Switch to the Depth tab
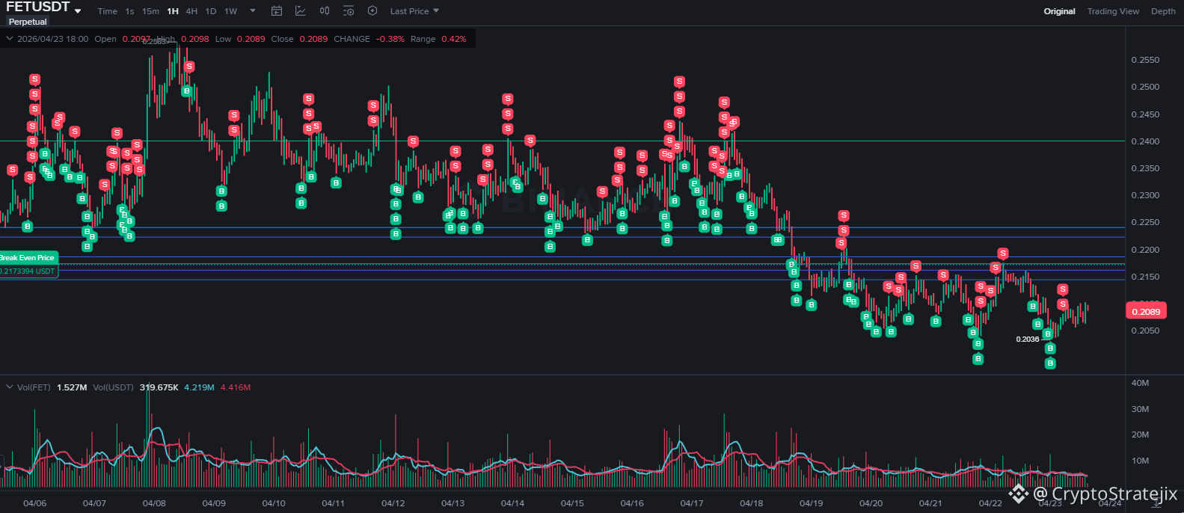The width and height of the screenshot is (1184, 513). click(1163, 11)
